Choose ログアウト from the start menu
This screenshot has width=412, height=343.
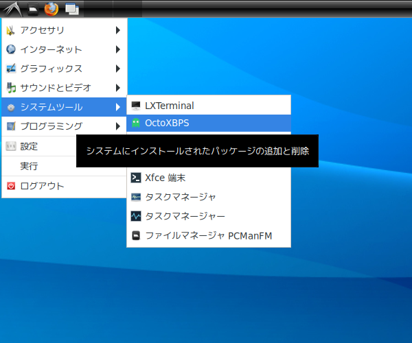[65, 186]
